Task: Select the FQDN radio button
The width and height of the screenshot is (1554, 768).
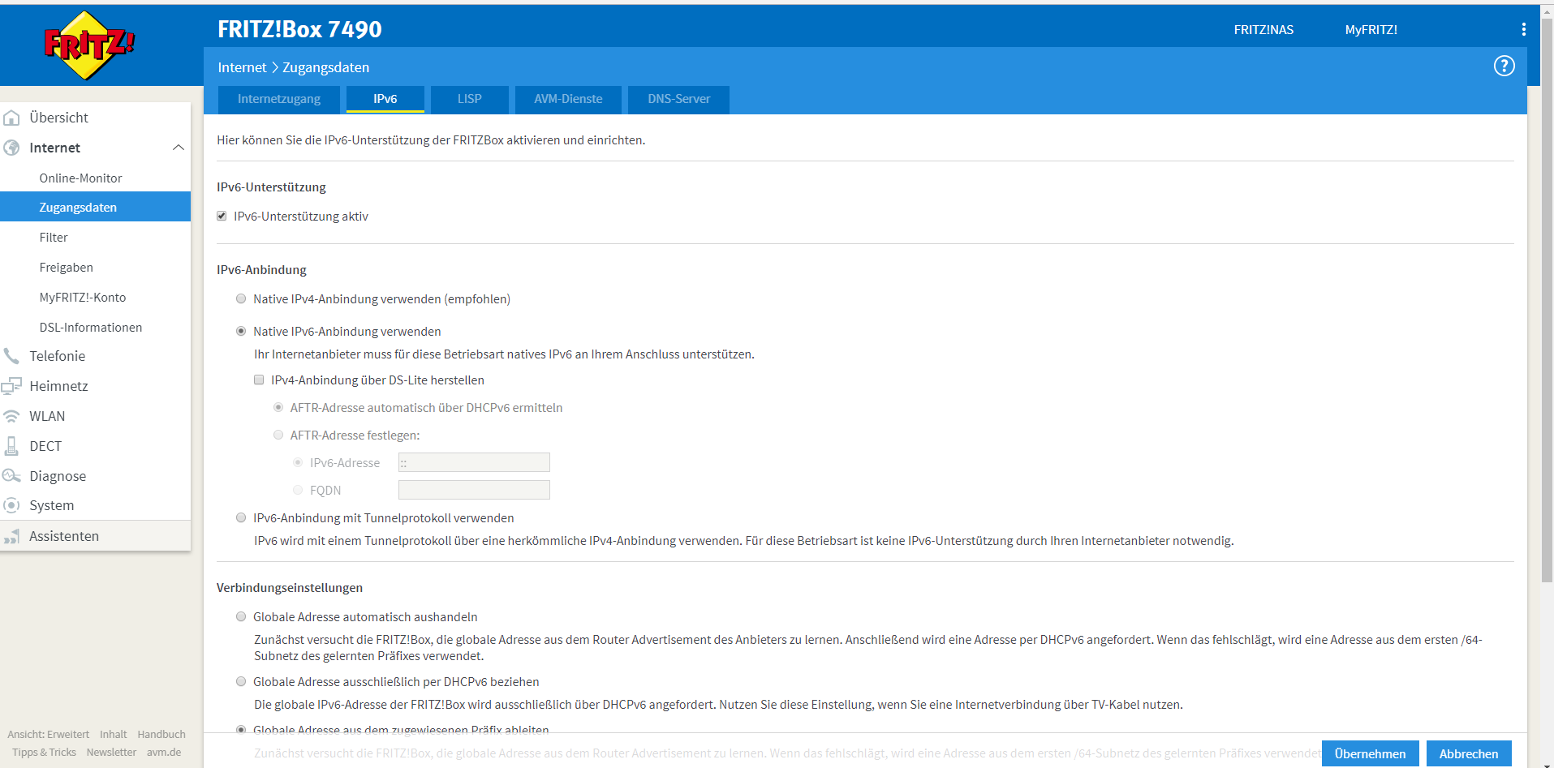Action: tap(298, 490)
